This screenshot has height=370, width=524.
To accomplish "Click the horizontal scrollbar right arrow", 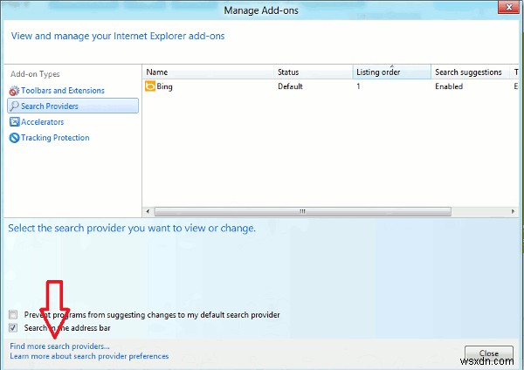I will [513, 211].
